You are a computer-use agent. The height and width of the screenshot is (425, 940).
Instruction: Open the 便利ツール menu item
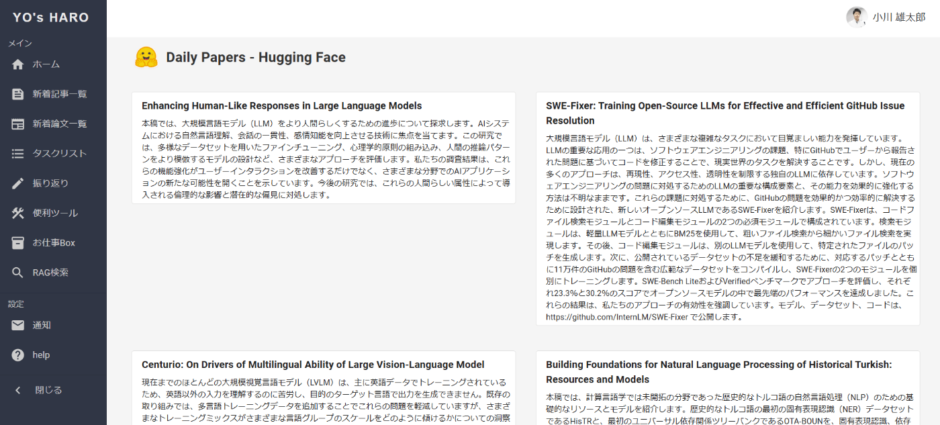point(55,214)
